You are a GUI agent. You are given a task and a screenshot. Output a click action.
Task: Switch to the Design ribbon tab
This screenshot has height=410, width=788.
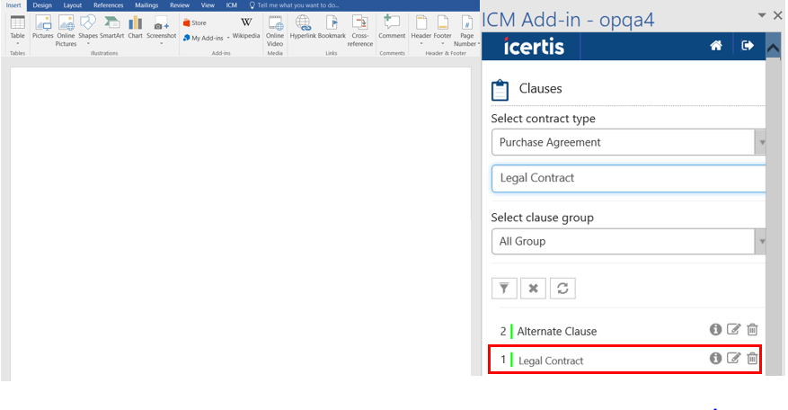click(x=42, y=5)
